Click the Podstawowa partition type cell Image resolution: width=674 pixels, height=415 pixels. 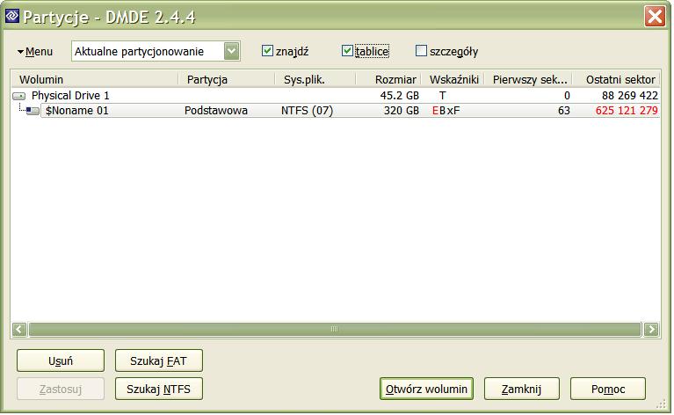point(216,111)
